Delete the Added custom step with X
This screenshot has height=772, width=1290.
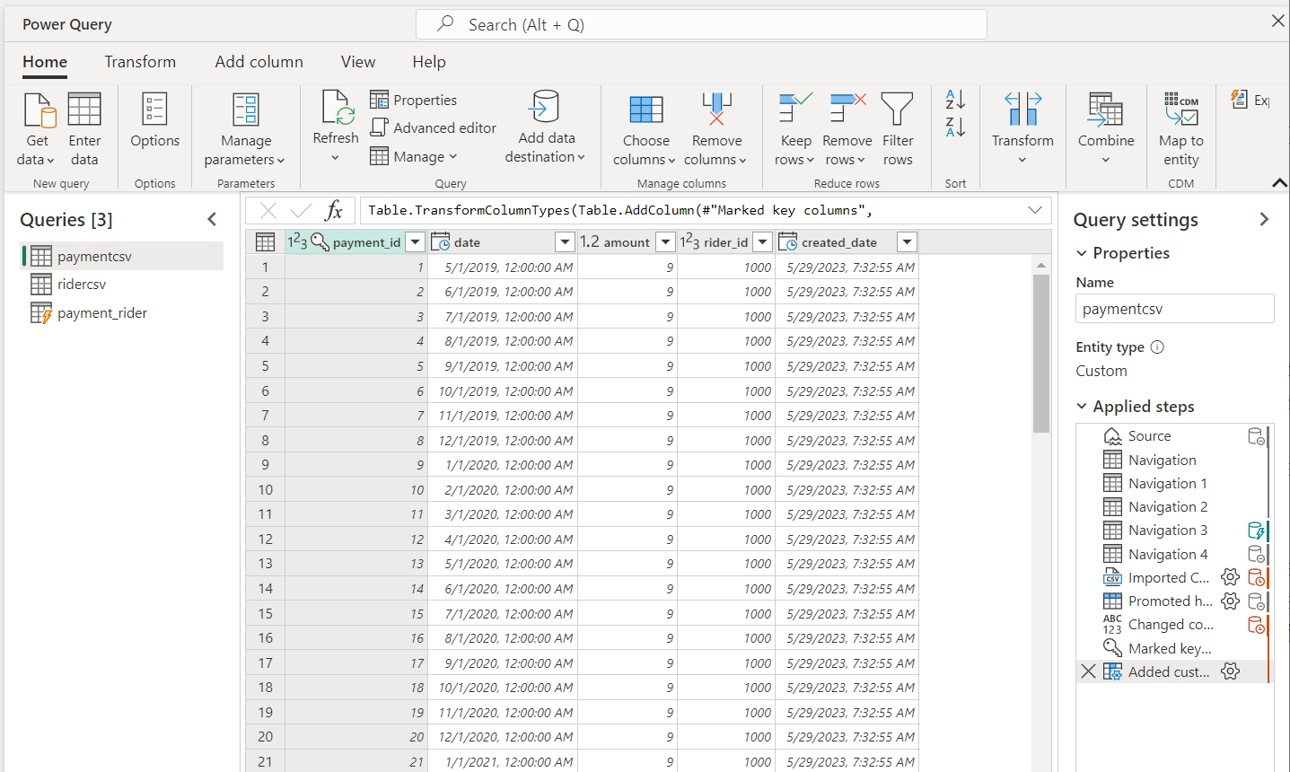1088,671
